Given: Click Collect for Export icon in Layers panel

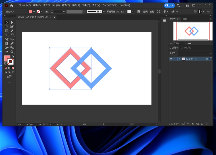Looking at the screenshot, I should click(184, 124).
